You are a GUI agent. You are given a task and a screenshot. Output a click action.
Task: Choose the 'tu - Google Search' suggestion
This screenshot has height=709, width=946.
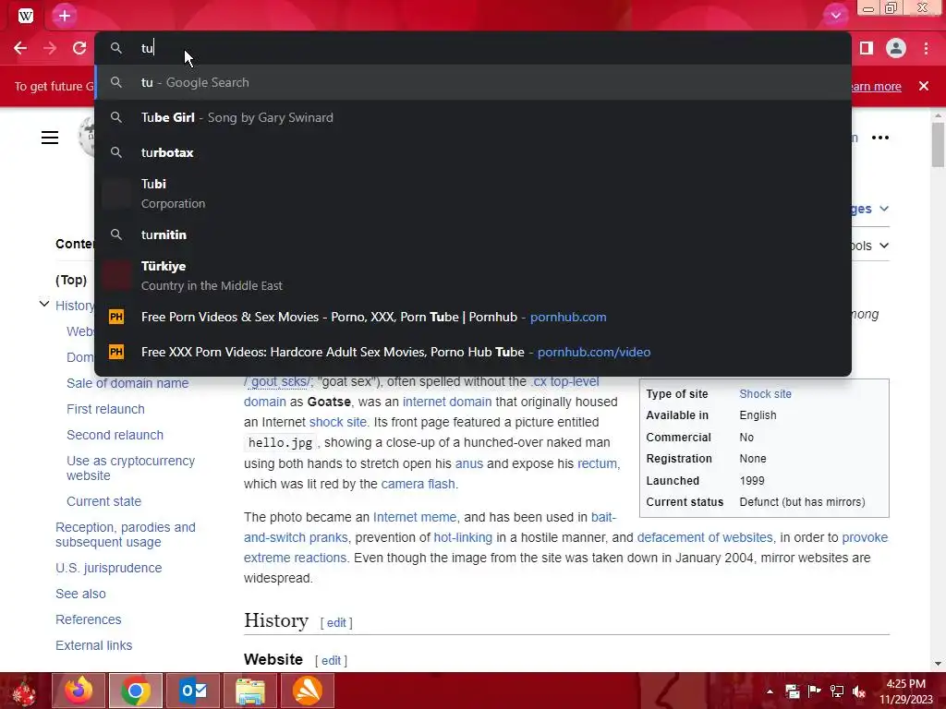pos(473,82)
